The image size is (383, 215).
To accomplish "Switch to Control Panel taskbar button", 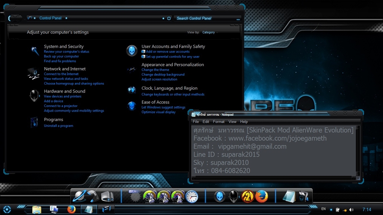I will [x=107, y=209].
